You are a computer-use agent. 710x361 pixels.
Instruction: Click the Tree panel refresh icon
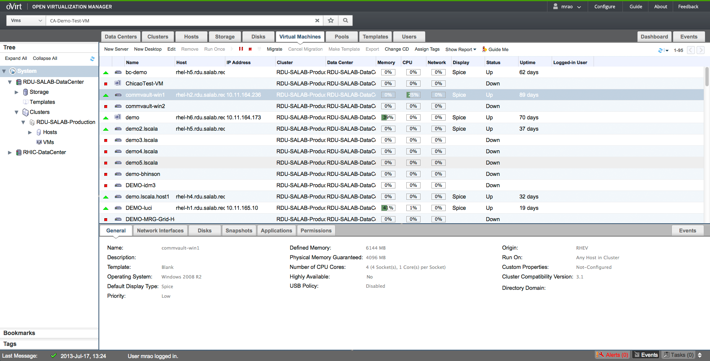click(92, 59)
